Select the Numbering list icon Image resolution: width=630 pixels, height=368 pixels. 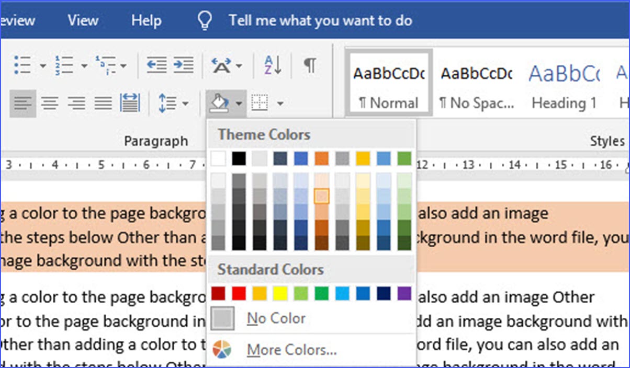65,65
